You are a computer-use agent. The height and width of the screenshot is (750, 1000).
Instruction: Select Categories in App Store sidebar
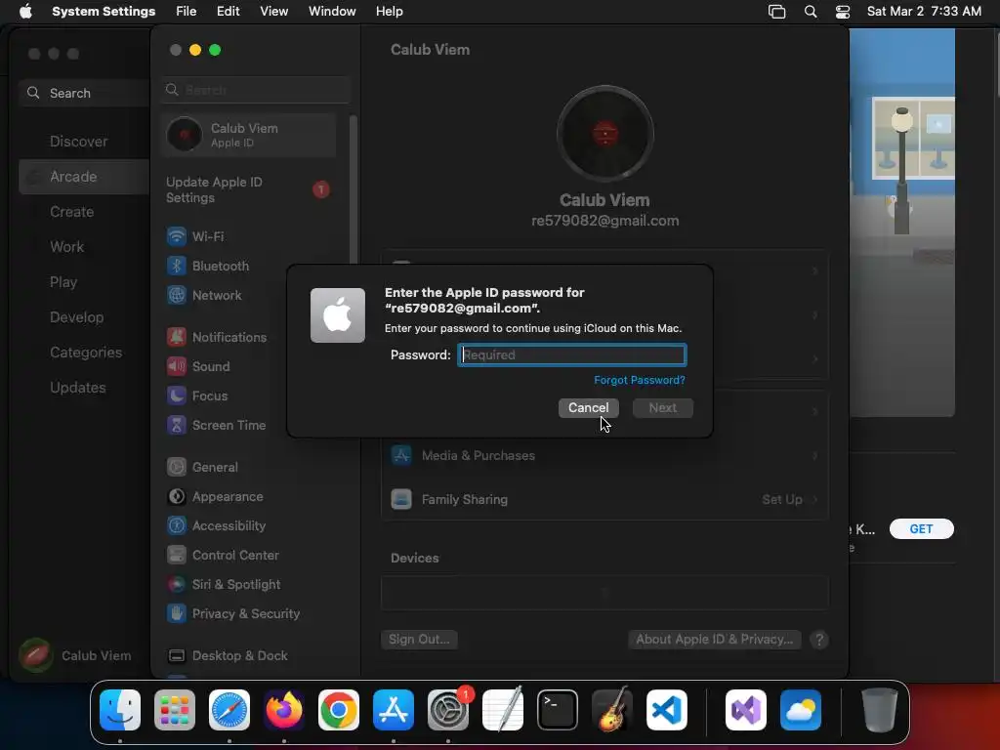pyautogui.click(x=86, y=353)
